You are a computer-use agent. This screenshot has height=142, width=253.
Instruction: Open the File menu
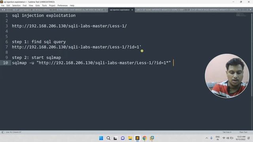[3, 6]
